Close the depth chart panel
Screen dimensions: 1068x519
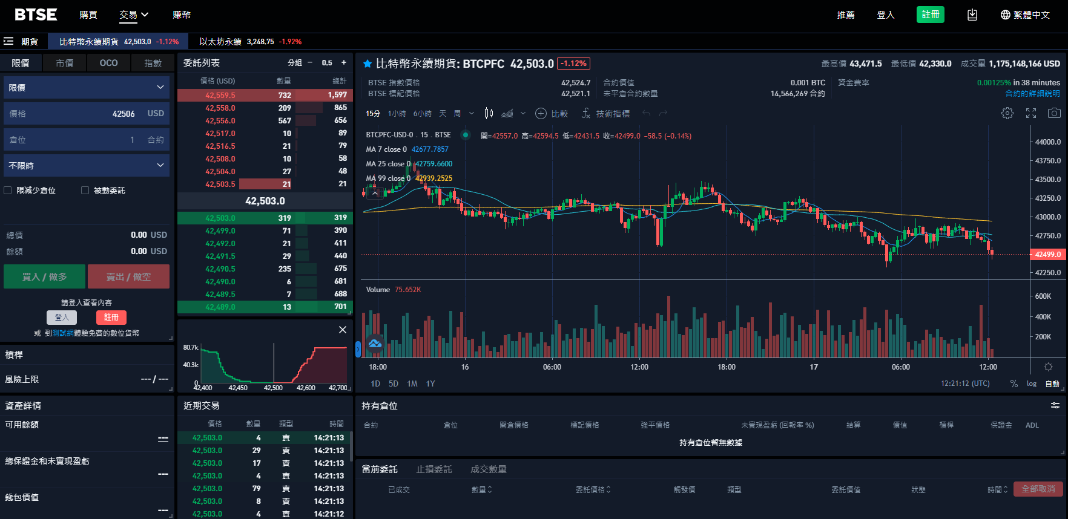pos(343,330)
